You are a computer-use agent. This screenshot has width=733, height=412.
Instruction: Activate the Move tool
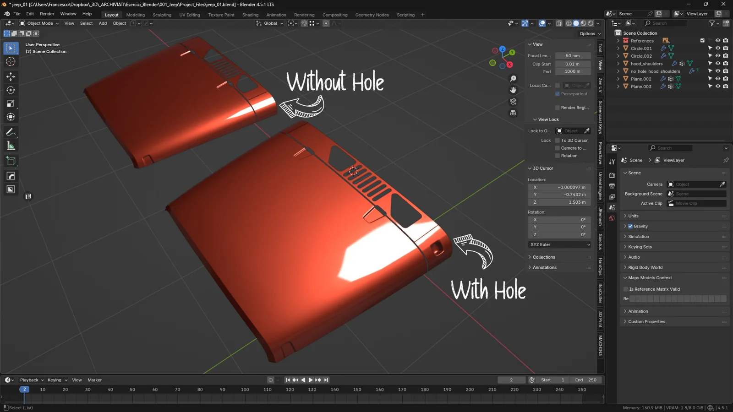tap(11, 76)
